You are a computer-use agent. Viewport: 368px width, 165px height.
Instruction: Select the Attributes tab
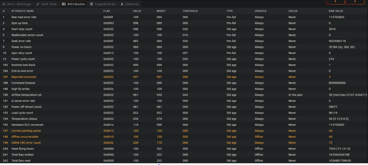pyautogui.click(x=74, y=4)
